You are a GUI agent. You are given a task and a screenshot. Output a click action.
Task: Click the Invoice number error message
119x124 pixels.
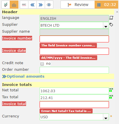click(x=68, y=45)
